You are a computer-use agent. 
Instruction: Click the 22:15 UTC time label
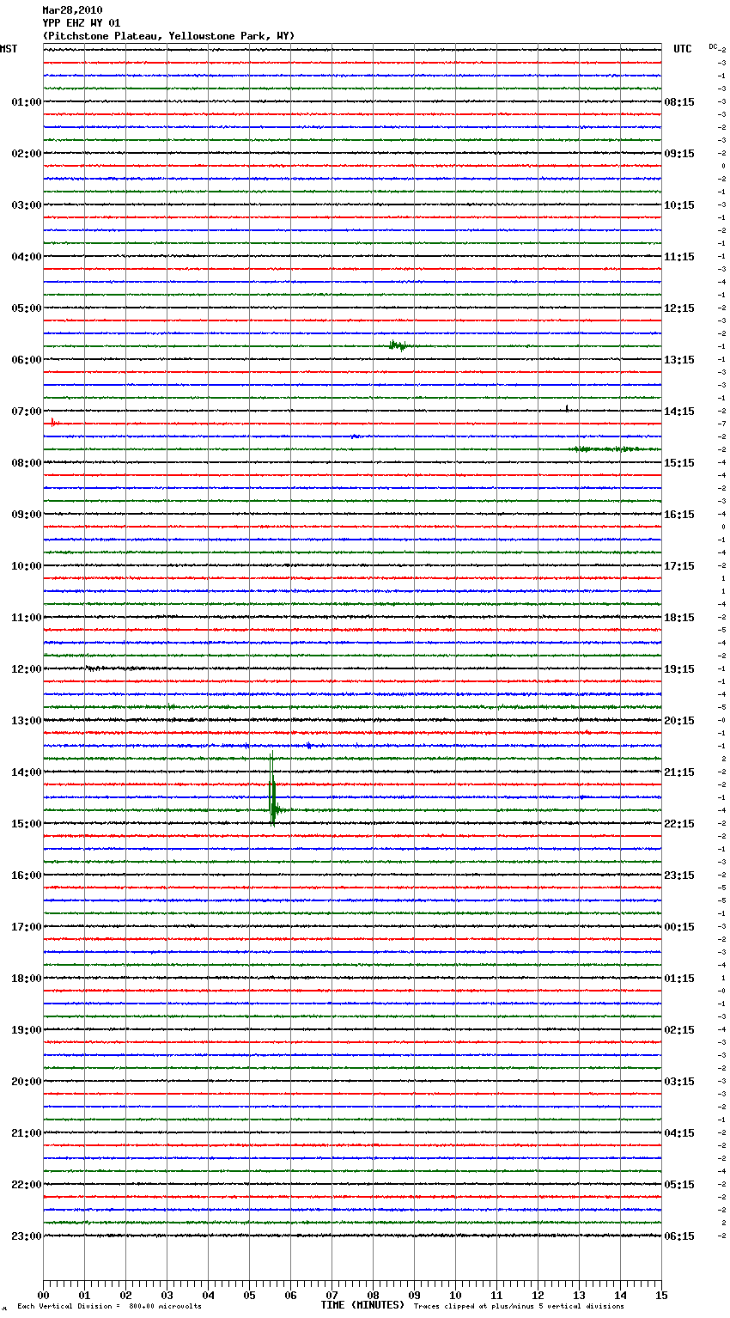click(679, 824)
